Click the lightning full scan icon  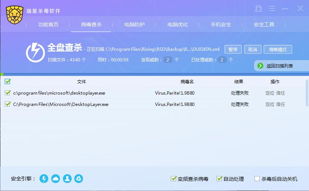pyautogui.click(x=35, y=53)
